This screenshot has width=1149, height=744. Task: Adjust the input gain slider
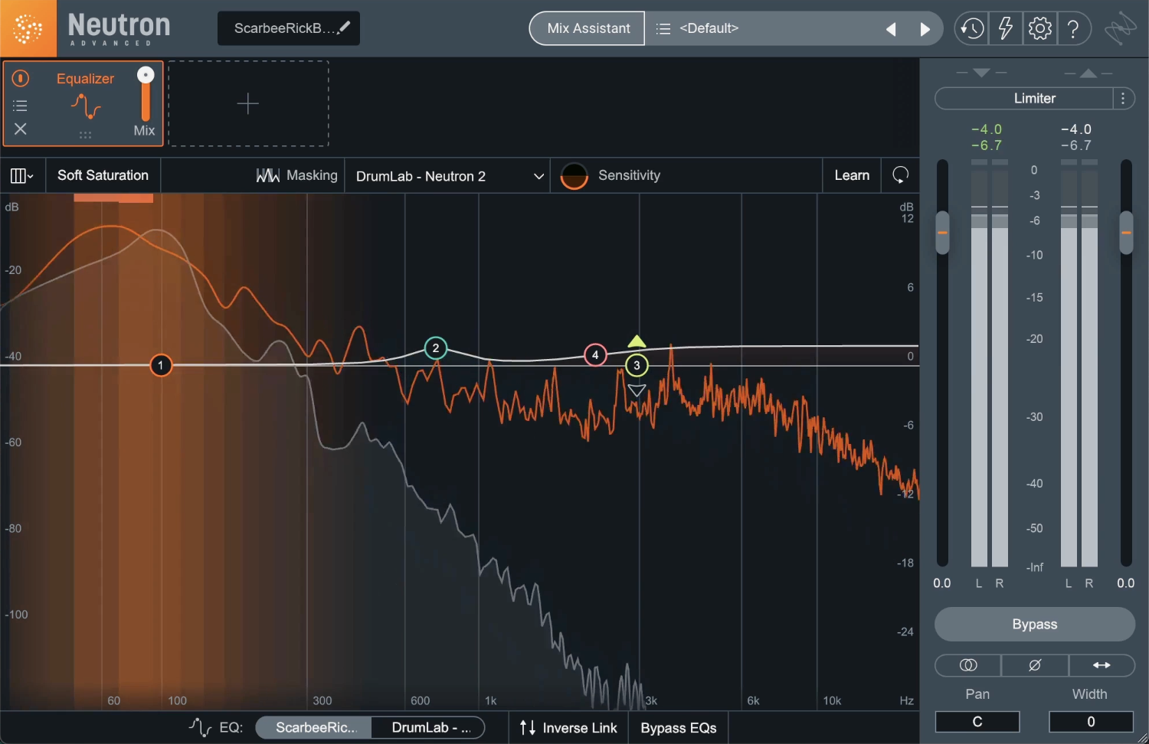[942, 233]
